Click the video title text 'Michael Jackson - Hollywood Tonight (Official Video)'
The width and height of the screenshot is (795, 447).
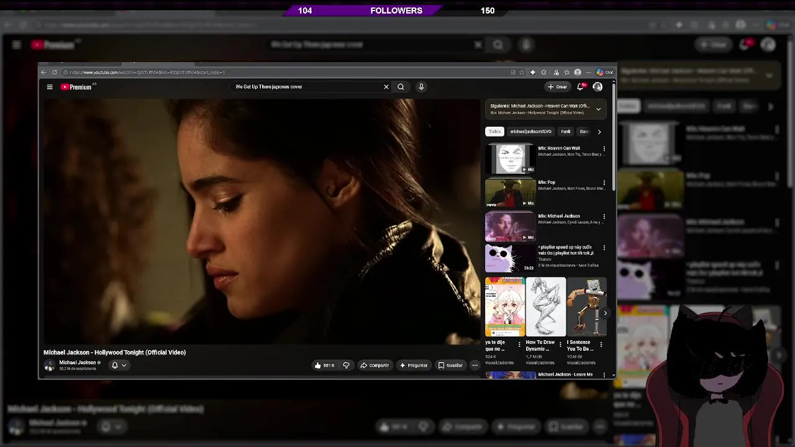click(x=114, y=353)
